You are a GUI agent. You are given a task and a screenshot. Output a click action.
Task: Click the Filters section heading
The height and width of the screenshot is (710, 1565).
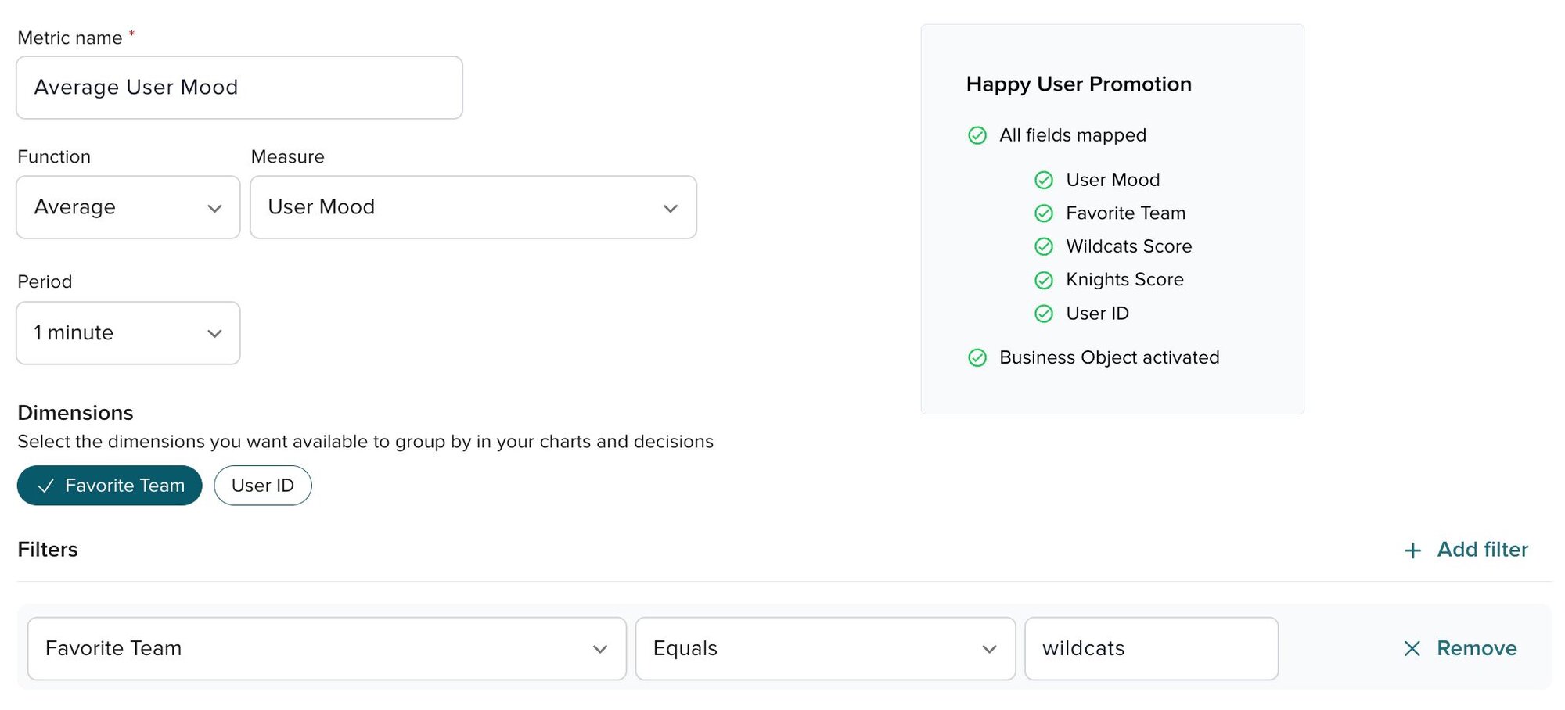coord(48,550)
